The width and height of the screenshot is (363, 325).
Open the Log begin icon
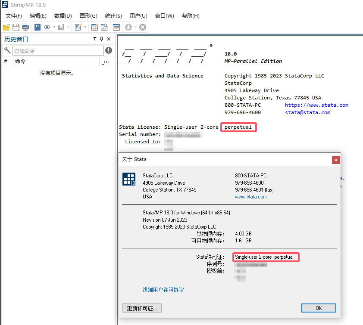pyautogui.click(x=37, y=27)
